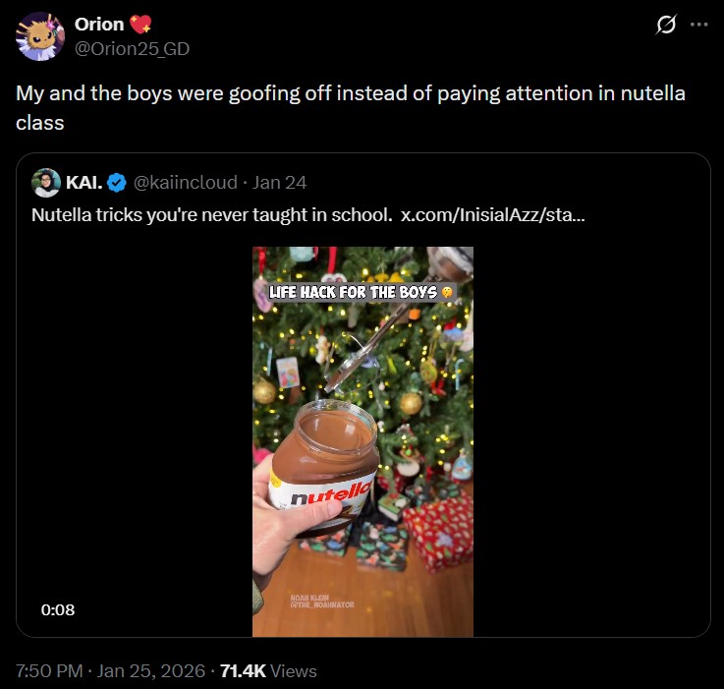Click the Grok slash-circle icon
The image size is (724, 689).
click(666, 25)
